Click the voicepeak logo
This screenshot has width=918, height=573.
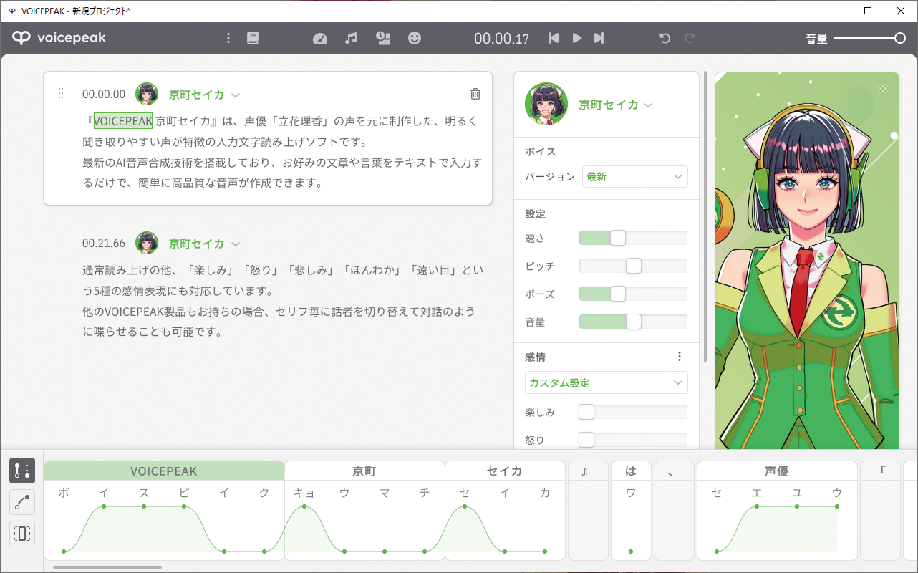pos(59,38)
